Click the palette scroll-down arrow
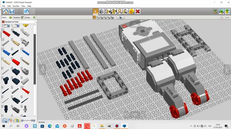This screenshot has height=129, width=231. click(x=35, y=116)
